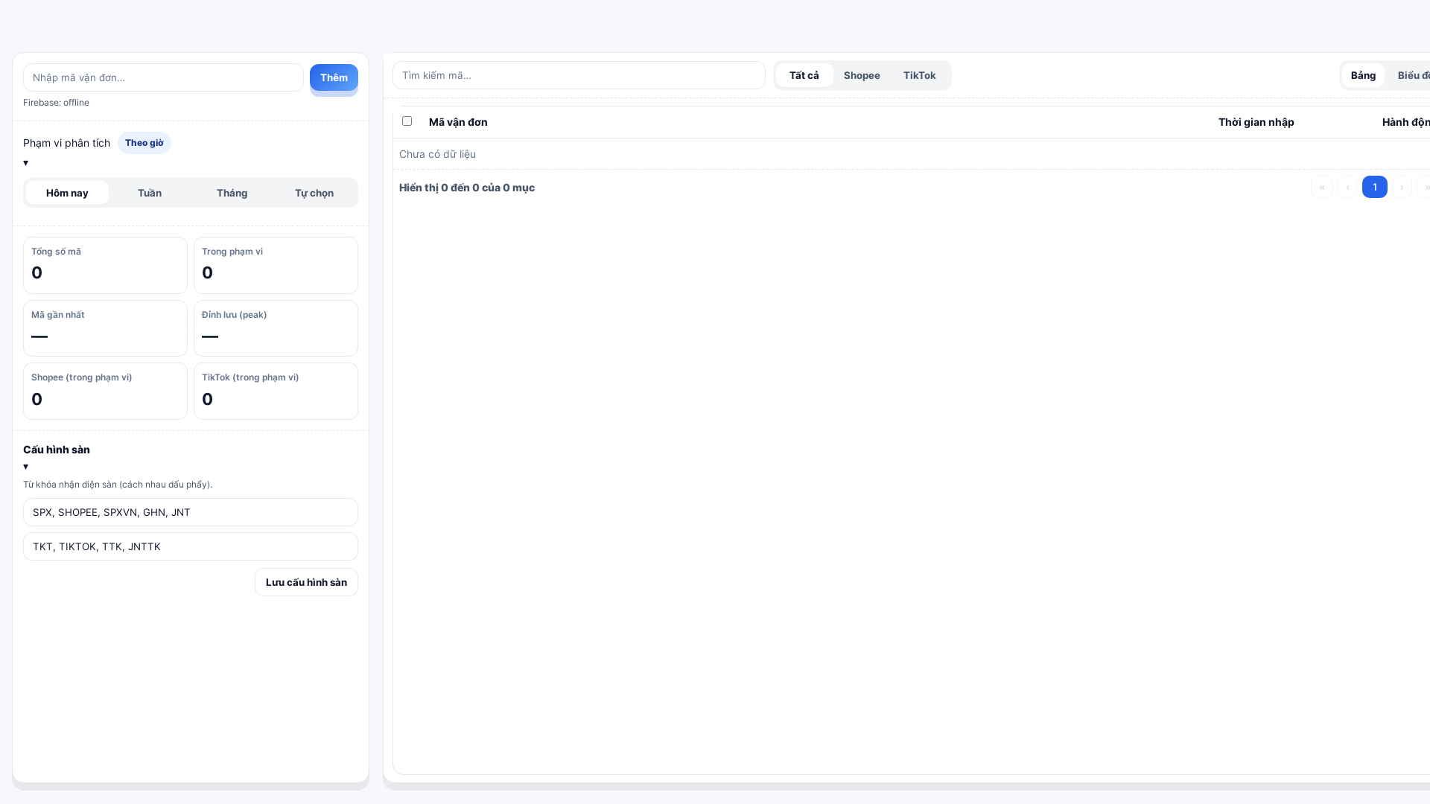Click the Theo giờ badge
The width and height of the screenshot is (1430, 804).
[144, 143]
